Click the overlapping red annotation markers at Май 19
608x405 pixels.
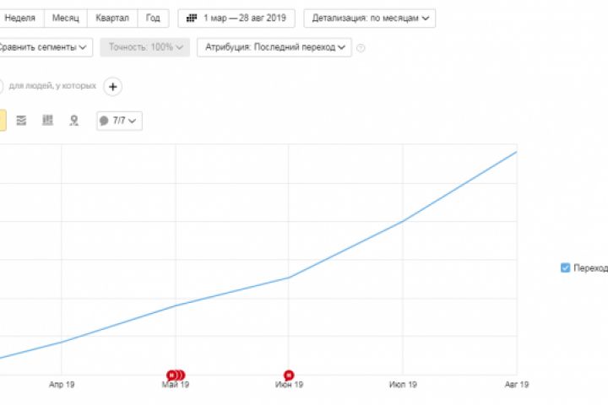[176, 375]
